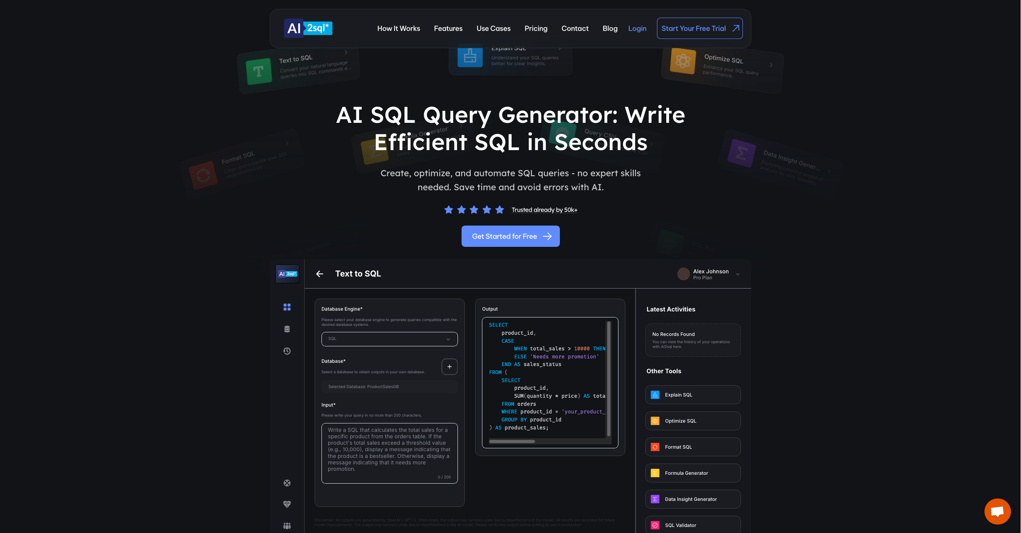The height and width of the screenshot is (533, 1021).
Task: Toggle the add database button
Action: point(450,367)
